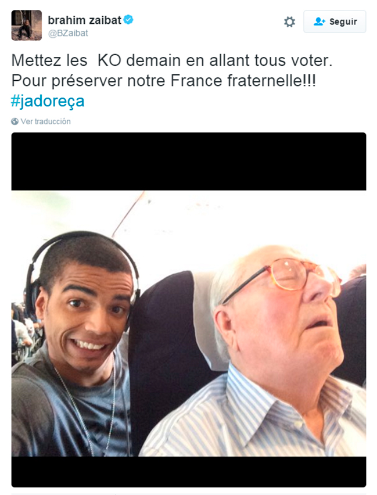Click the tweet line starting Mettez les KO
The height and width of the screenshot is (495, 377).
172,60
